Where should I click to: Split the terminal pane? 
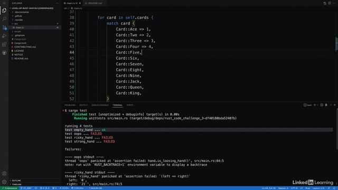[x=322, y=105]
